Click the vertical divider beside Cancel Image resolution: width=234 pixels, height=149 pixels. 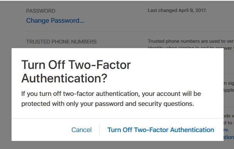(99, 130)
